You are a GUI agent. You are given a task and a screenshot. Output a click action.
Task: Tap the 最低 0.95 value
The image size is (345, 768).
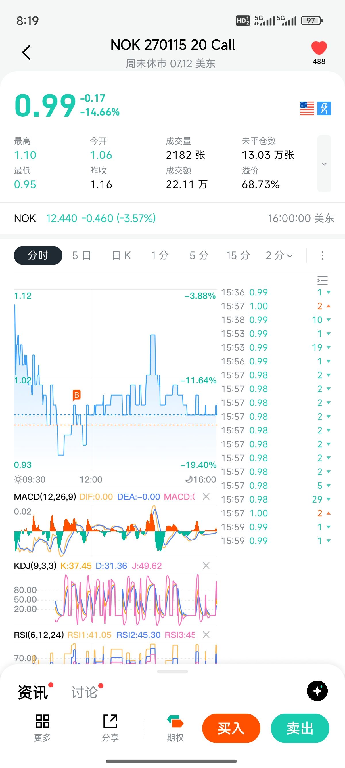click(25, 185)
